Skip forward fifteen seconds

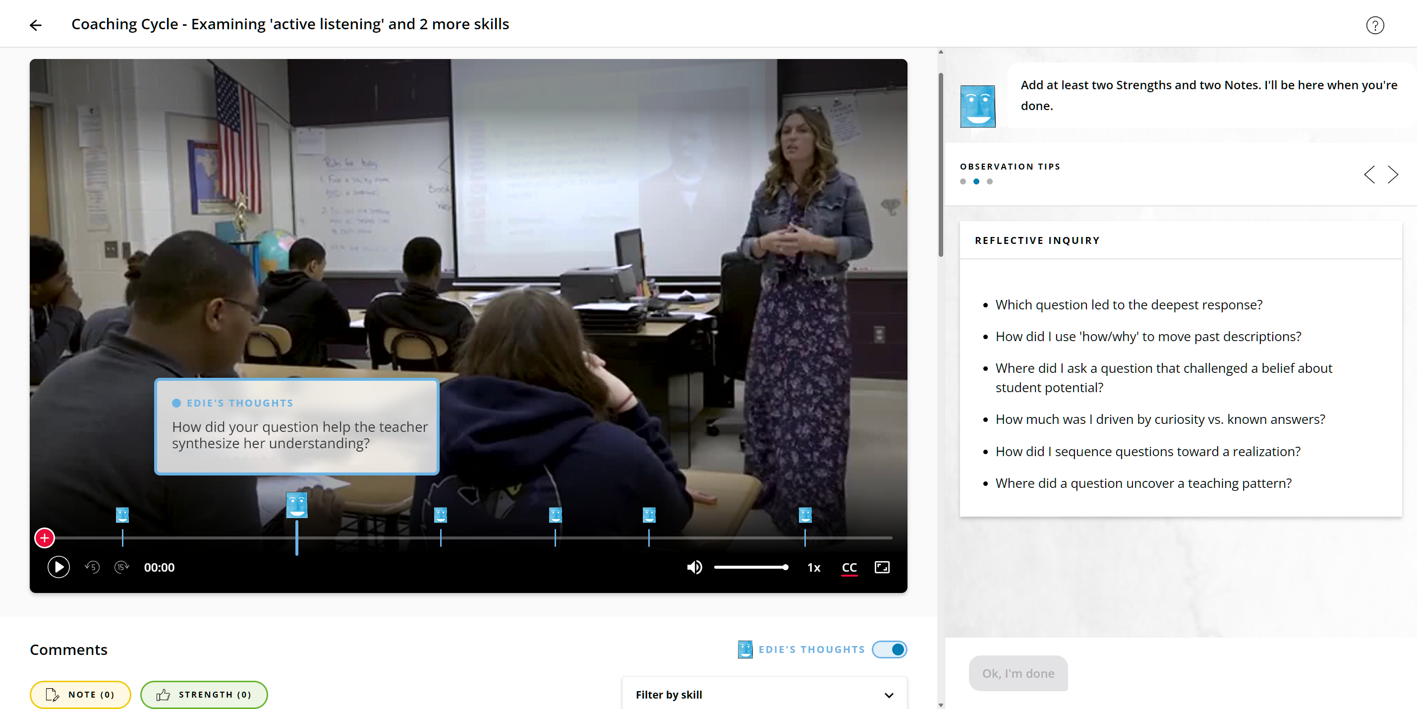click(121, 567)
